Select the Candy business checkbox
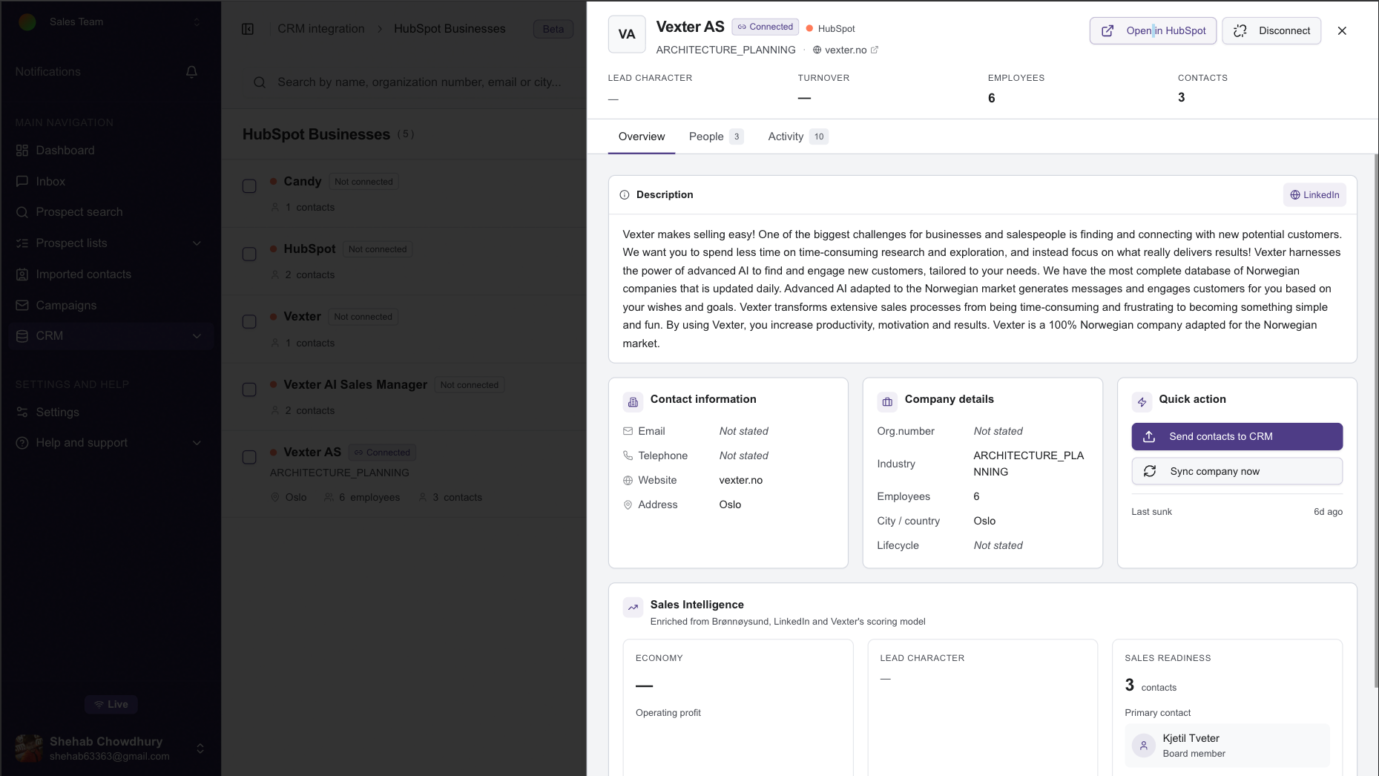1379x776 pixels. coord(249,186)
